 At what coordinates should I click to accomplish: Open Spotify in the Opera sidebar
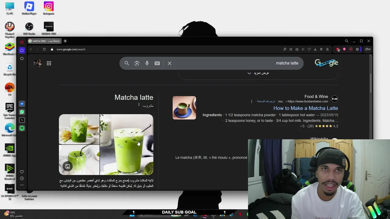[x=22, y=128]
